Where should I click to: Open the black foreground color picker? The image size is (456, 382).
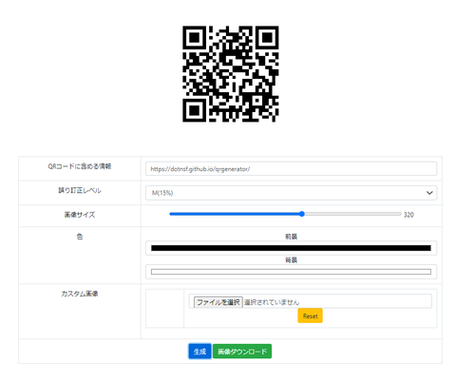291,248
